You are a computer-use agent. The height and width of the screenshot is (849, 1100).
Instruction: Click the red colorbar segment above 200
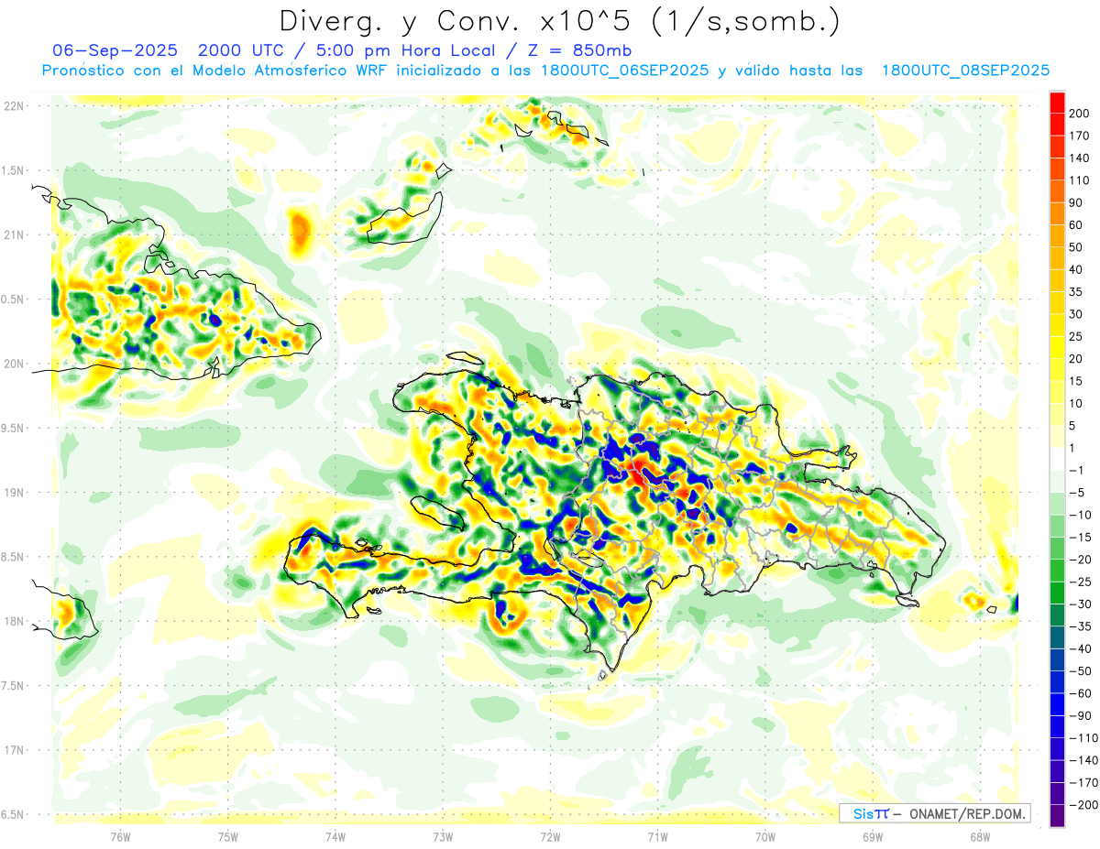click(x=1058, y=102)
